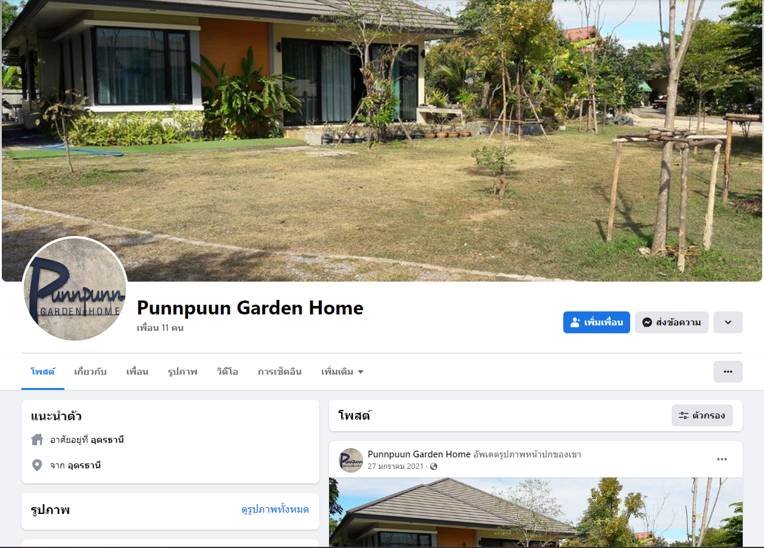This screenshot has height=548, width=764.
Task: Open the เพื่อน tab
Action: pyautogui.click(x=137, y=372)
